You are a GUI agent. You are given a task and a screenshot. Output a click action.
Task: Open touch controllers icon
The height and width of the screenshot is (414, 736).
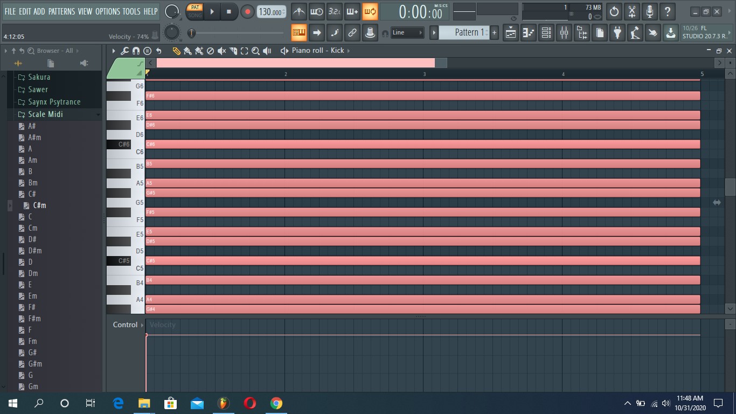coord(653,33)
